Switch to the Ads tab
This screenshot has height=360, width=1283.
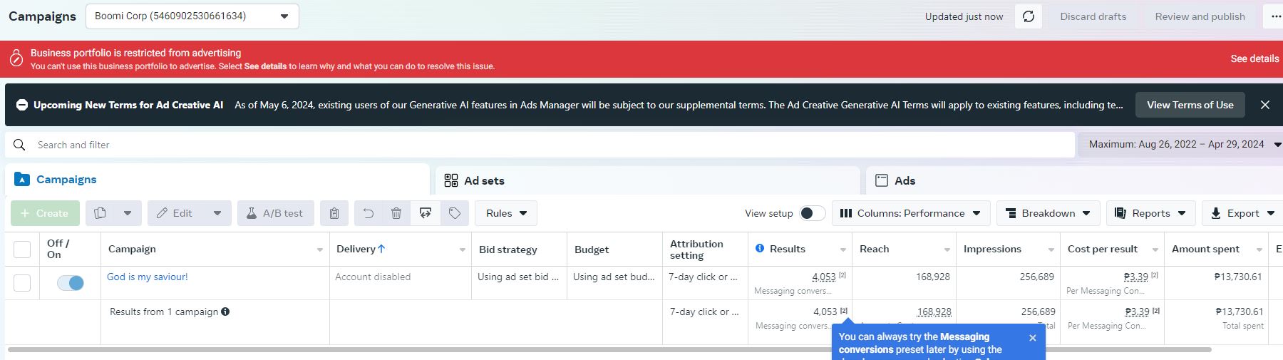tap(905, 181)
